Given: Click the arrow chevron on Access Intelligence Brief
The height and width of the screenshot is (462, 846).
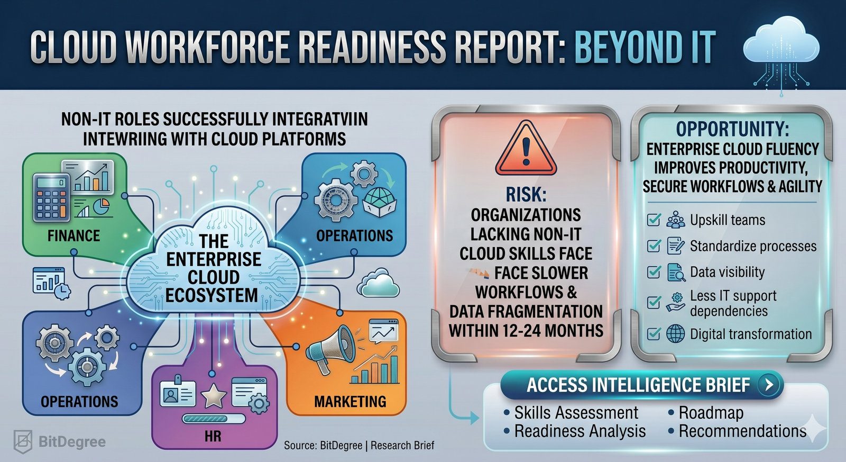Looking at the screenshot, I should click(769, 385).
